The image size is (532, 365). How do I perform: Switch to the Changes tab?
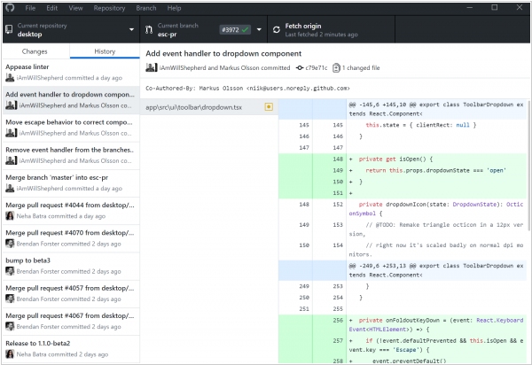[35, 52]
